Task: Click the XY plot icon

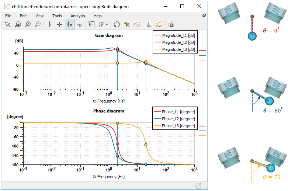Action: pos(159,25)
